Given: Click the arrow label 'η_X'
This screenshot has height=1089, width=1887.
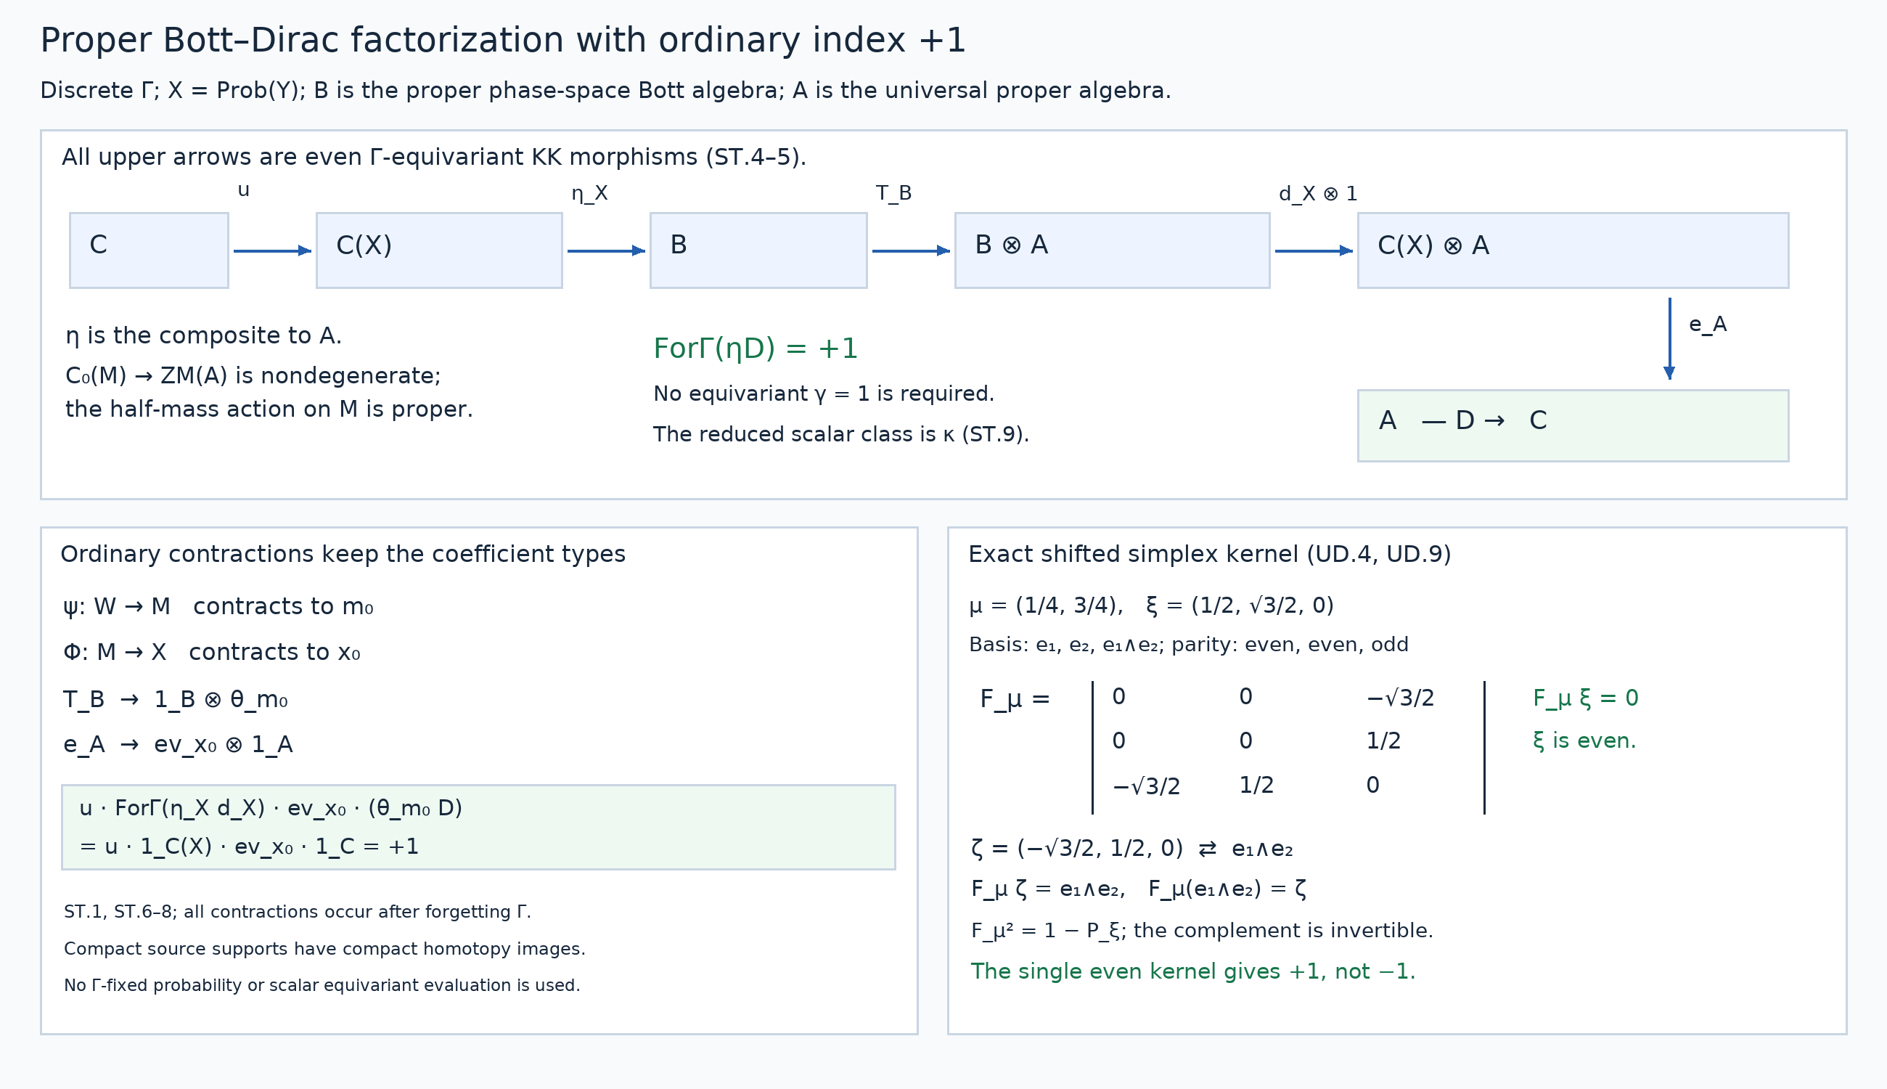Looking at the screenshot, I should click(590, 194).
